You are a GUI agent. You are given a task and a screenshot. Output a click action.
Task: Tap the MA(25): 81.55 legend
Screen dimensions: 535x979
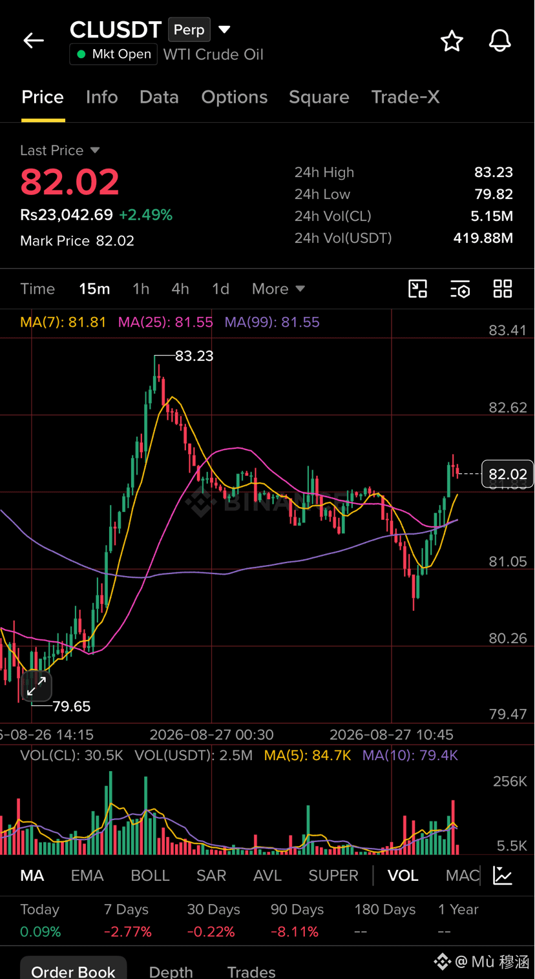pos(165,322)
